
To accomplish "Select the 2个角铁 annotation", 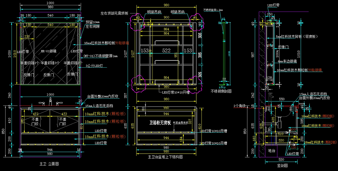I will click(x=240, y=106).
